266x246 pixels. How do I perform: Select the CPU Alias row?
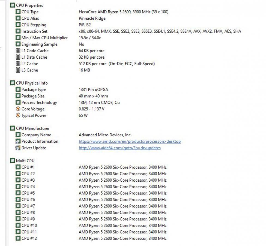point(30,19)
